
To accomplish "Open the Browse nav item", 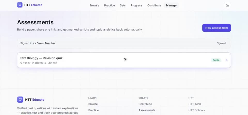I will pos(94,5).
